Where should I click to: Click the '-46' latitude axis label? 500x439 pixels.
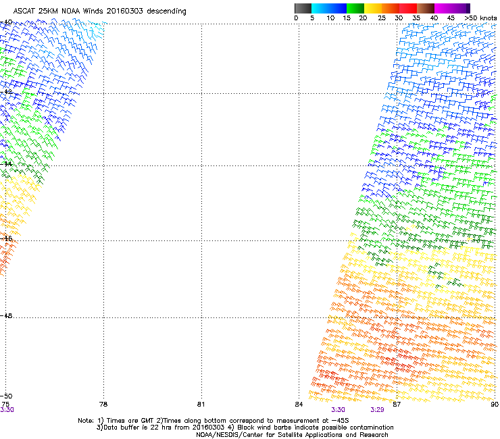(x=6, y=238)
